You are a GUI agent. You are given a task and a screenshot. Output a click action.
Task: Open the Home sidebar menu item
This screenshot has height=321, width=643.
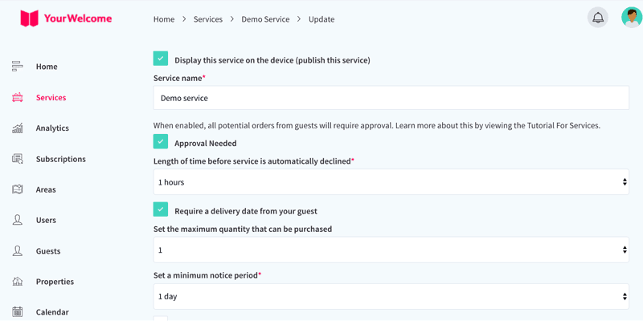point(47,67)
